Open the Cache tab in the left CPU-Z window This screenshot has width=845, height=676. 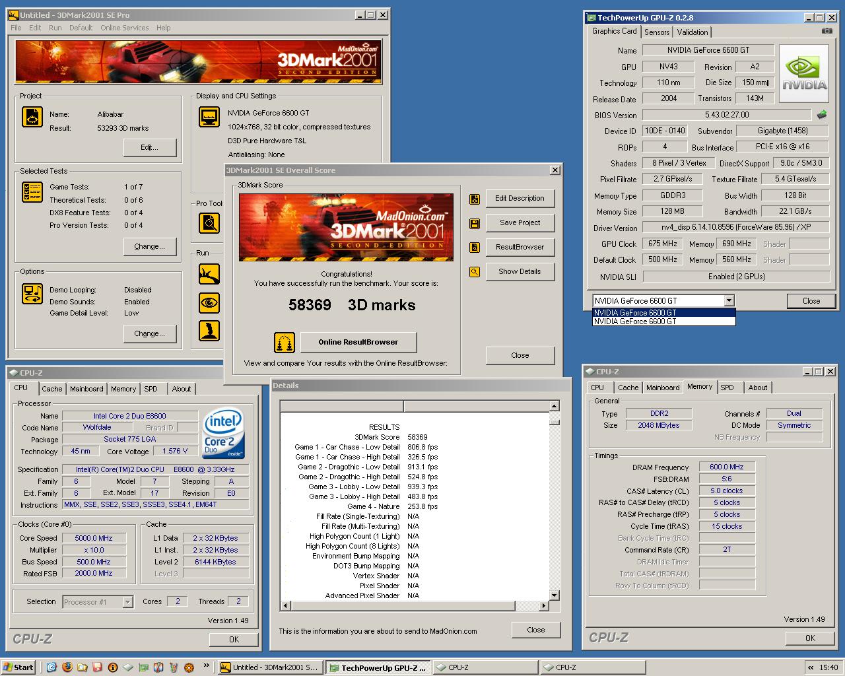(x=52, y=389)
